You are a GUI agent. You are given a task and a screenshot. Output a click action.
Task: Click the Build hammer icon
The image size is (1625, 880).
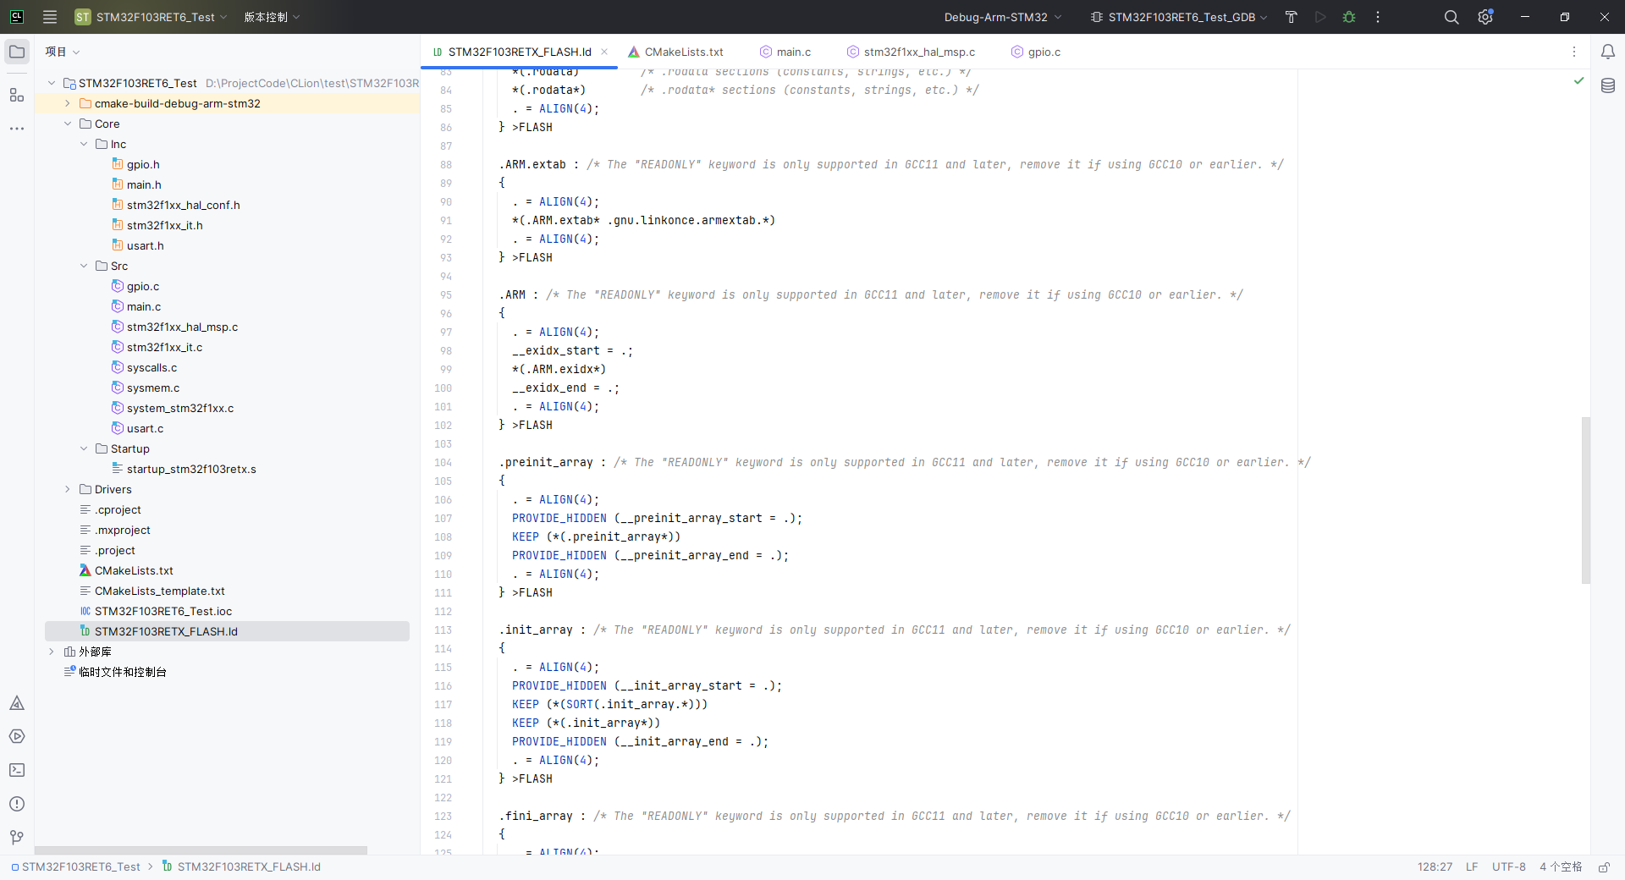point(1292,17)
